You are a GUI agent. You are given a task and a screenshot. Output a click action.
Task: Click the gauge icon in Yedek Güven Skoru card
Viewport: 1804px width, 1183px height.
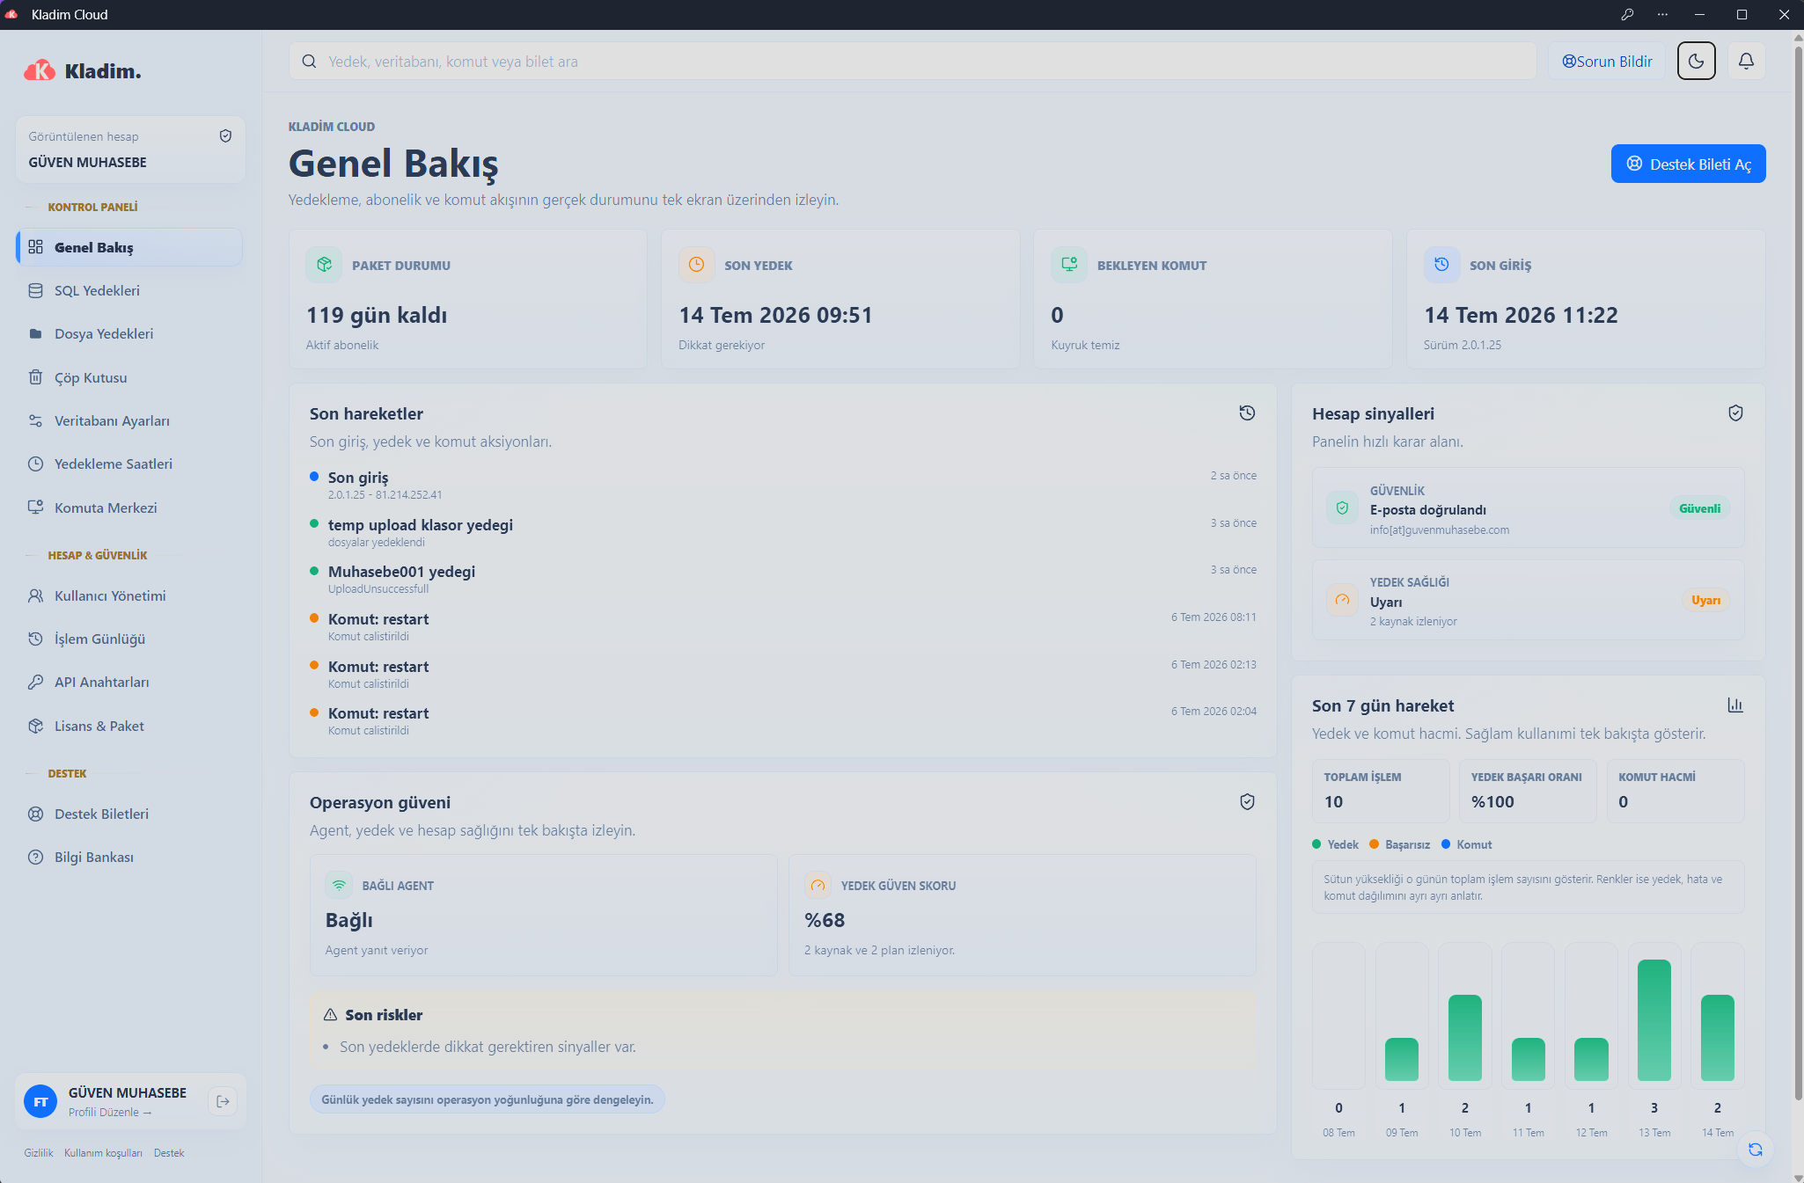818,886
